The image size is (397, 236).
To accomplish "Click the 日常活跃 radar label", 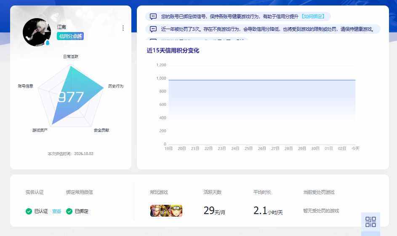I will click(x=71, y=56).
